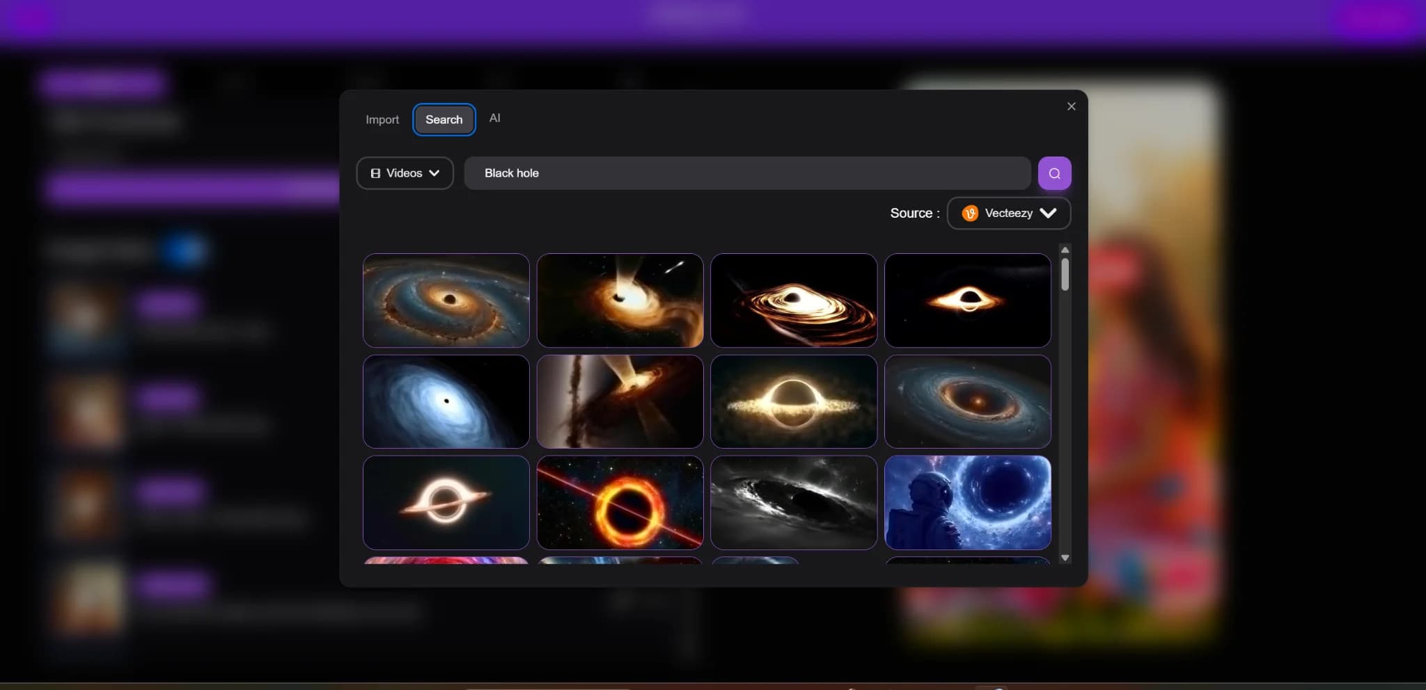Choose the astronaut facing blue vortex video
1426x690 pixels.
967,502
